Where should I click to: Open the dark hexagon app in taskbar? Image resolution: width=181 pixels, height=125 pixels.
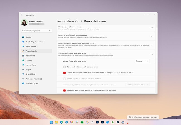[118, 122]
